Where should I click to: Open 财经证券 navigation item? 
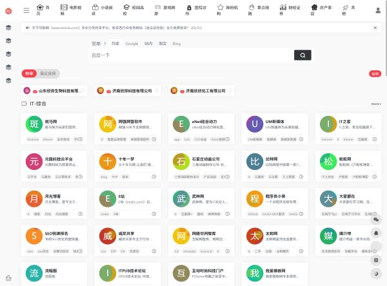290,10
